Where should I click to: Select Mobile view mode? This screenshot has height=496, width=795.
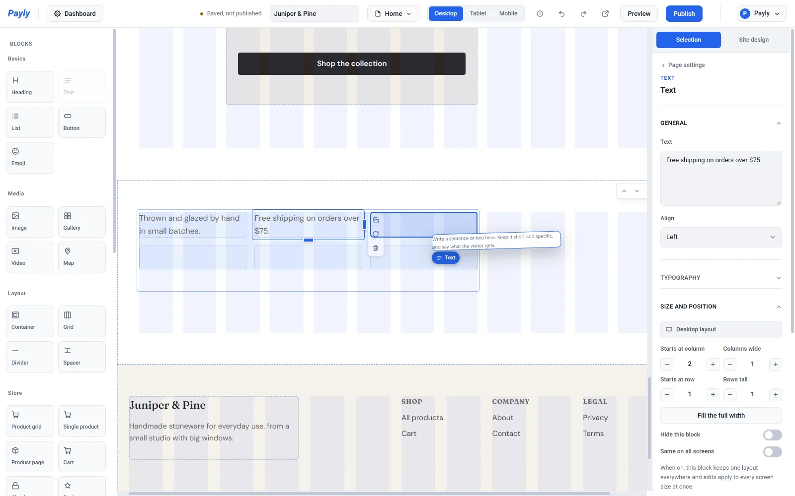tap(508, 13)
